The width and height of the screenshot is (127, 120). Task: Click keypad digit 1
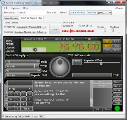point(11,94)
